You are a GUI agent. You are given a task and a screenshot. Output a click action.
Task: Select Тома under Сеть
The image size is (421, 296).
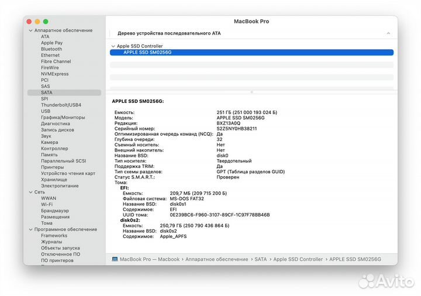click(46, 223)
